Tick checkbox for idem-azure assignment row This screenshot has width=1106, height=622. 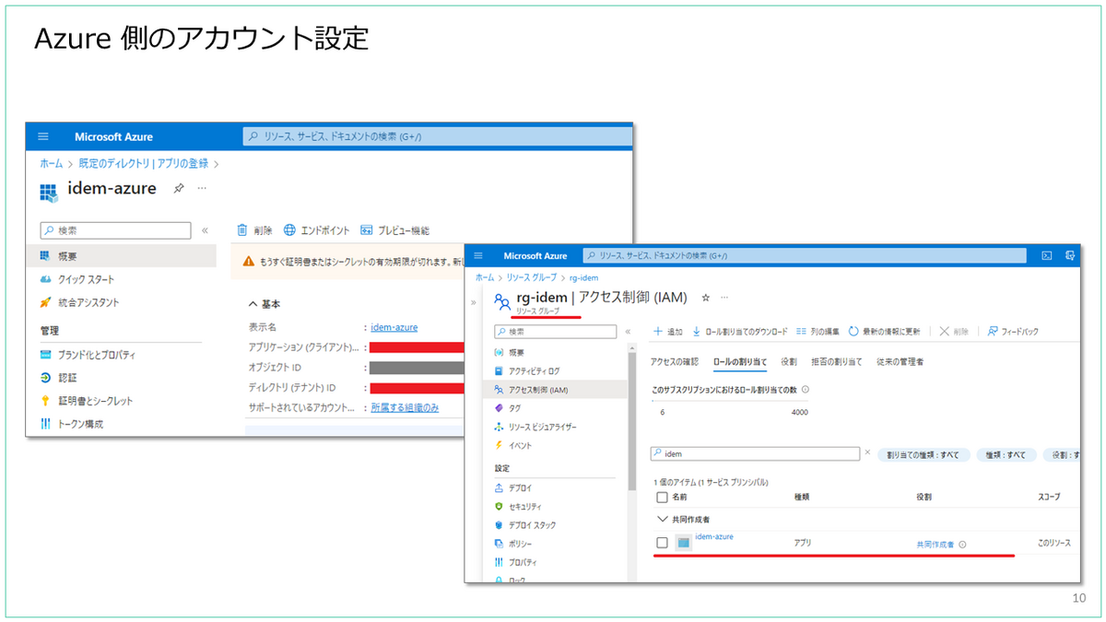661,543
